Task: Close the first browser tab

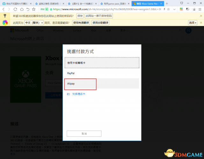Action: click(x=31, y=3)
